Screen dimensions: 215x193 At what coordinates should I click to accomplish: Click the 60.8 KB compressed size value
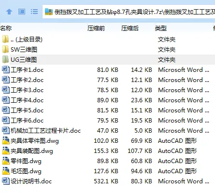coord(142,161)
